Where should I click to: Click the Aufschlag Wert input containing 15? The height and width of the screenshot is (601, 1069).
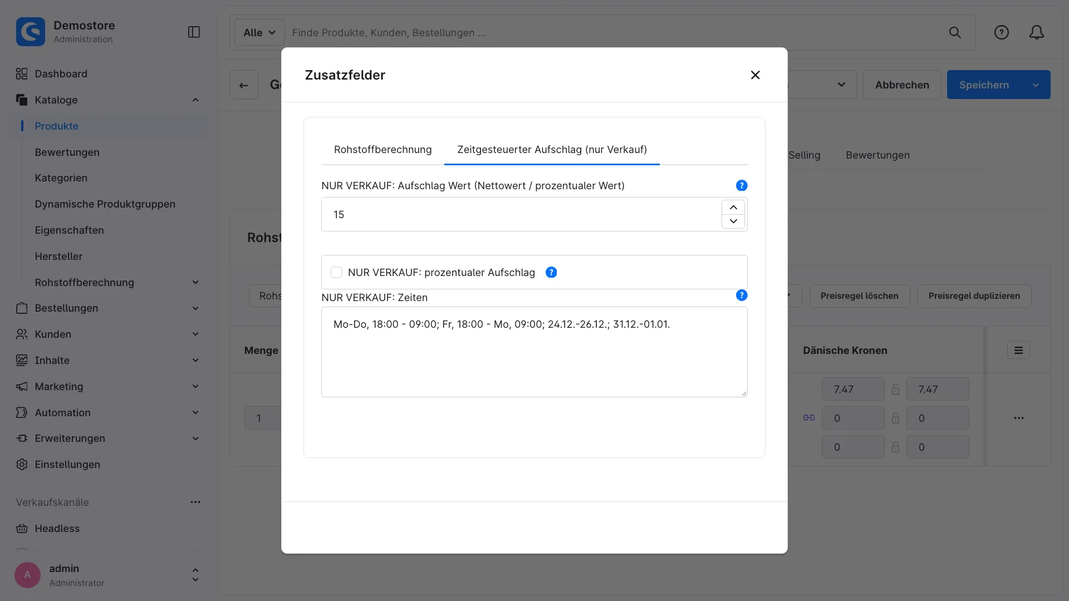click(521, 215)
